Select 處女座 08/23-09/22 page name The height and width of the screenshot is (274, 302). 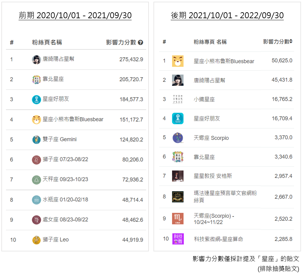pos(65,220)
